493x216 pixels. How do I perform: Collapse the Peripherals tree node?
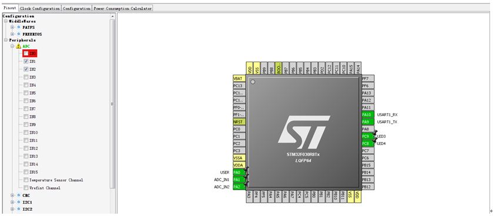point(6,40)
